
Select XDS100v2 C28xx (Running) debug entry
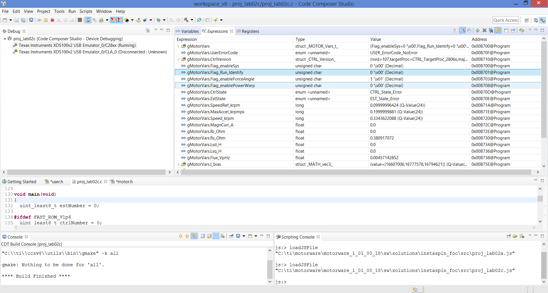point(77,45)
